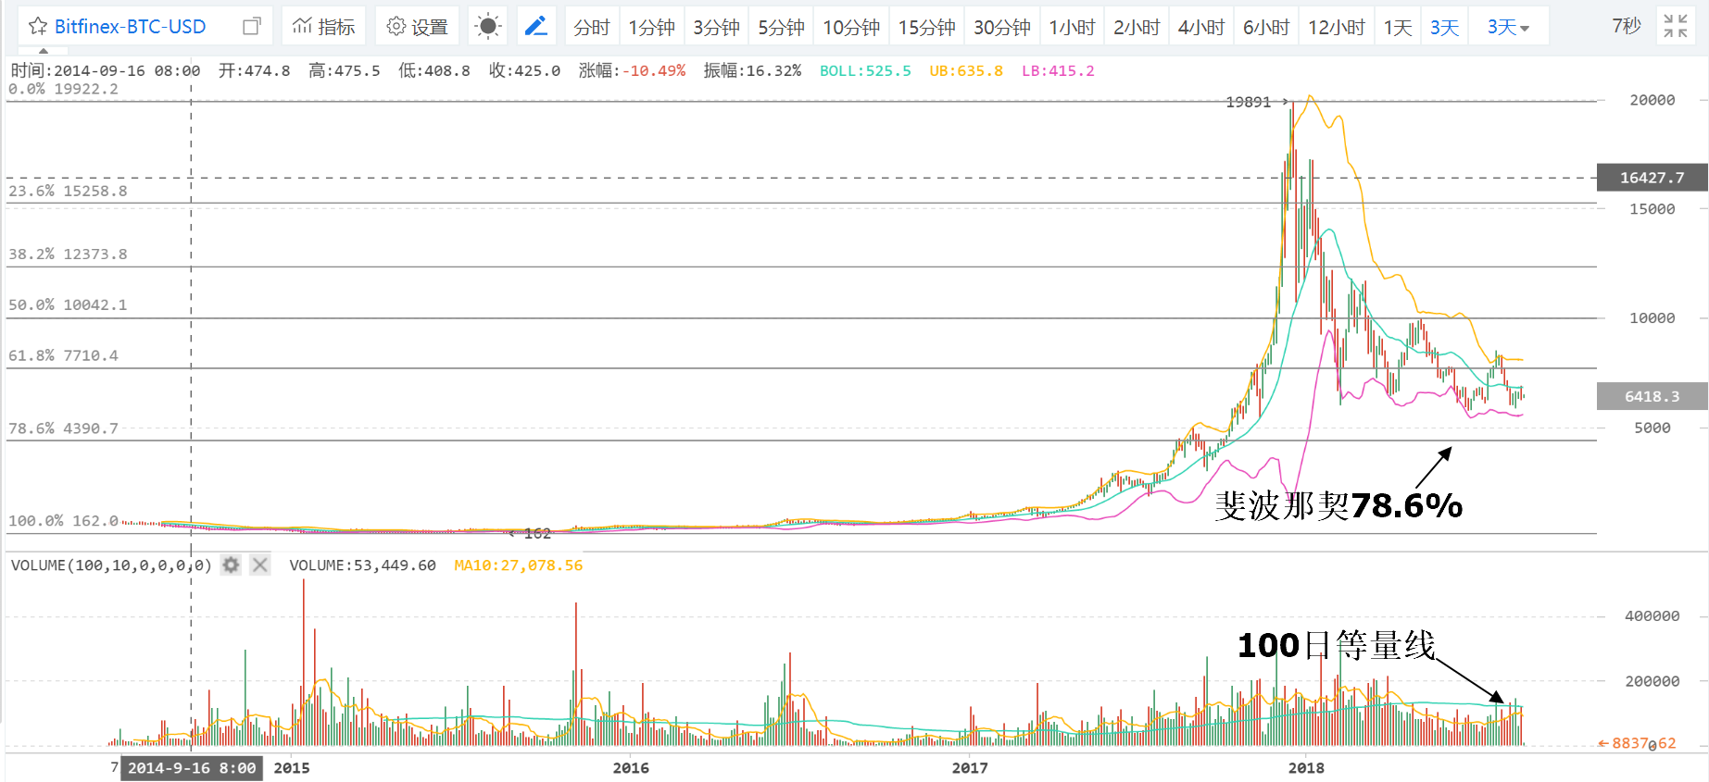
Task: Switch to the 15分钟 timeframe
Action: click(x=926, y=27)
